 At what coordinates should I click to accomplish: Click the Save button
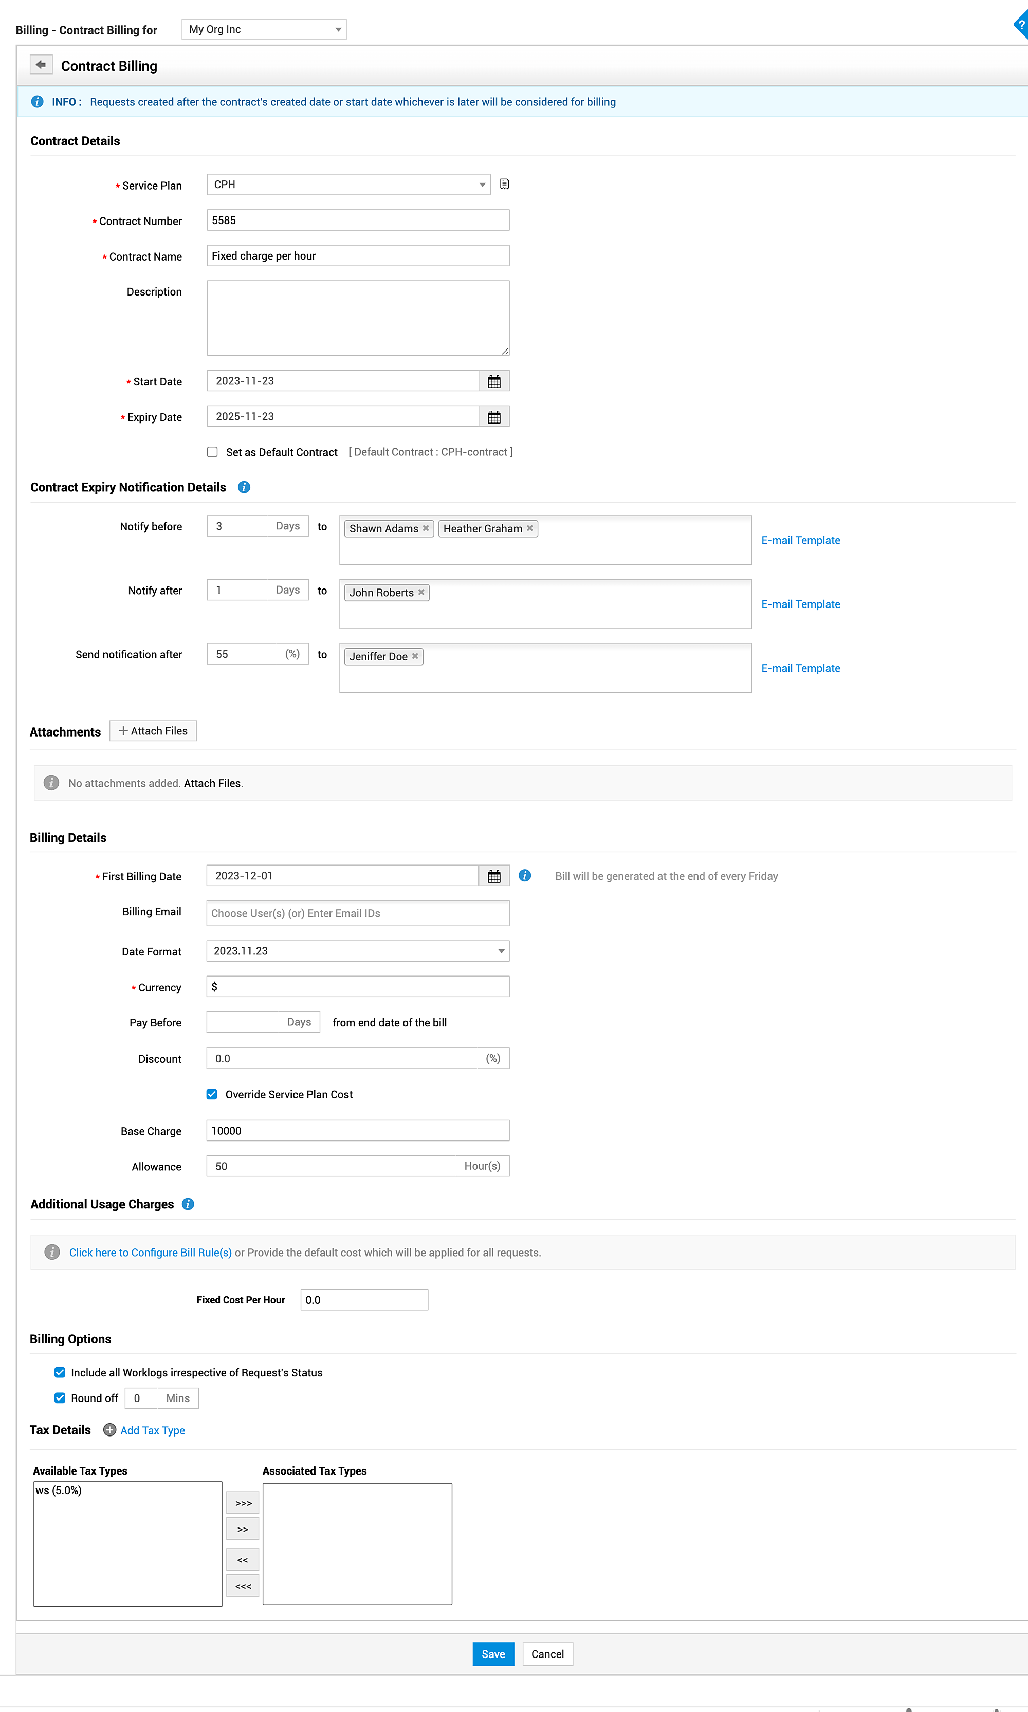point(492,1654)
